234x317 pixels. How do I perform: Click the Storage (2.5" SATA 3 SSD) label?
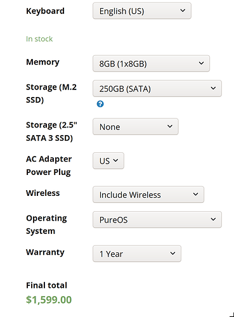coord(51,131)
